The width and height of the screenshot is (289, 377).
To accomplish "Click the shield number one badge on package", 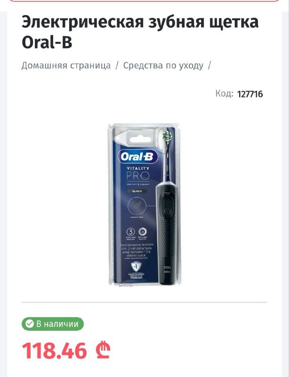I will (x=136, y=267).
